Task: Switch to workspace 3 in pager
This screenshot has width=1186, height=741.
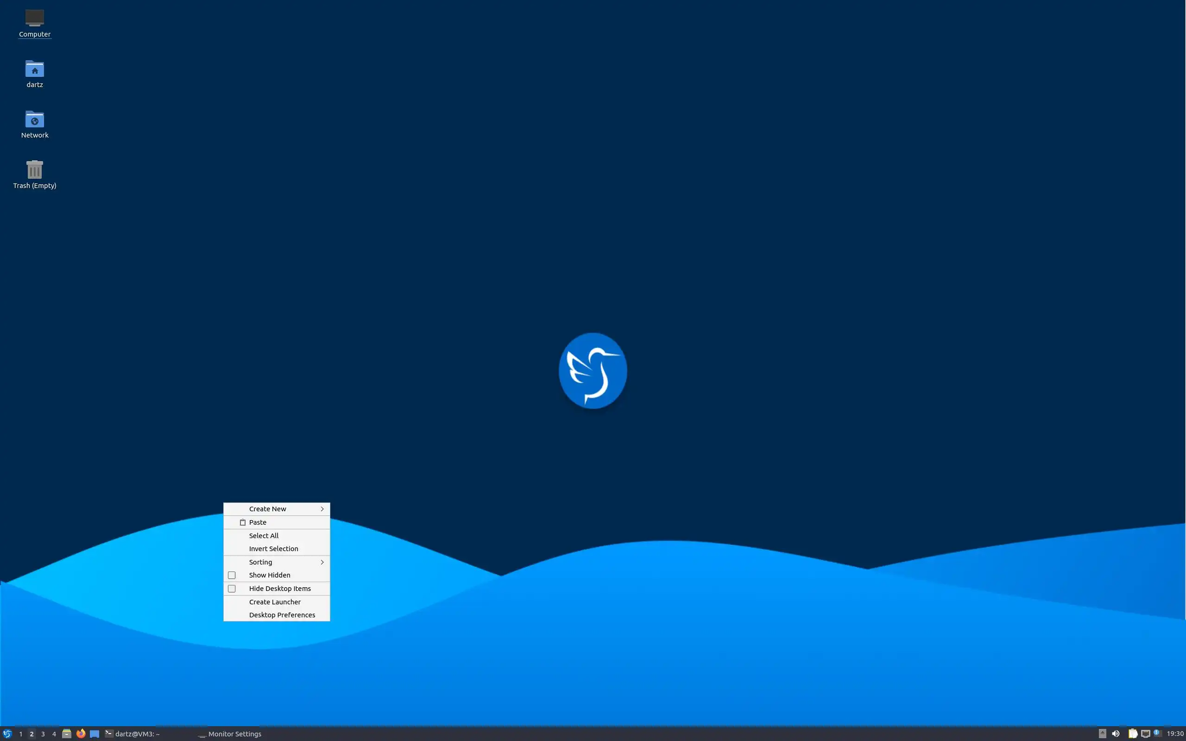Action: coord(43,734)
